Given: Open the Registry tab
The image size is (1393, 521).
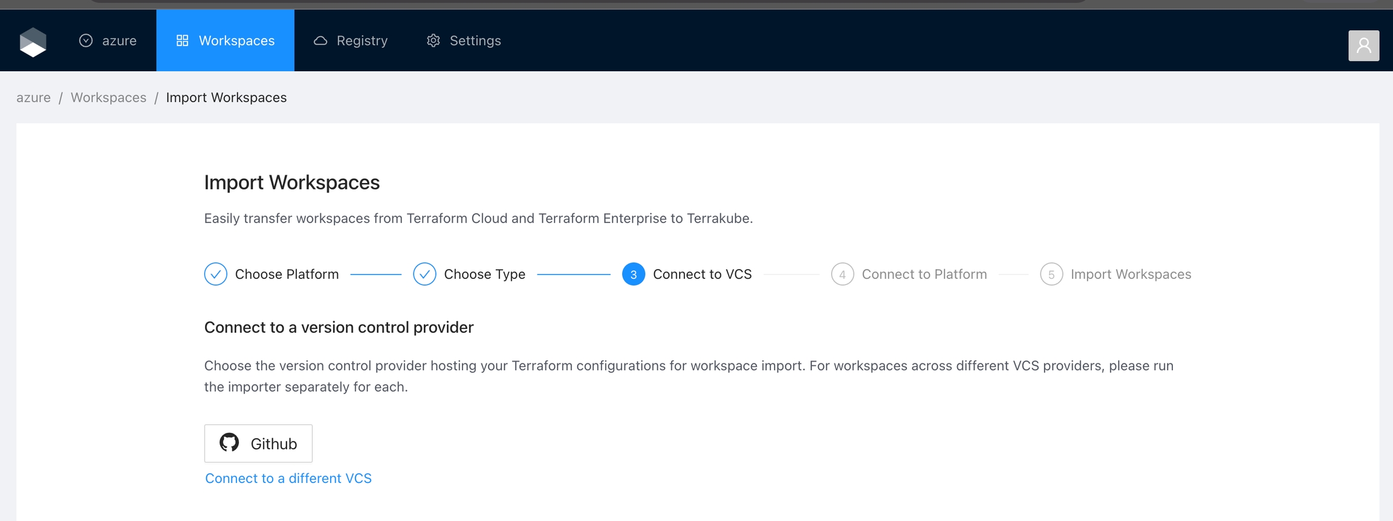Looking at the screenshot, I should tap(351, 40).
